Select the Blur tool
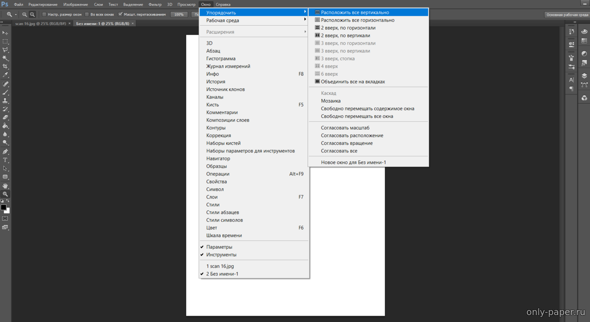 coord(6,134)
